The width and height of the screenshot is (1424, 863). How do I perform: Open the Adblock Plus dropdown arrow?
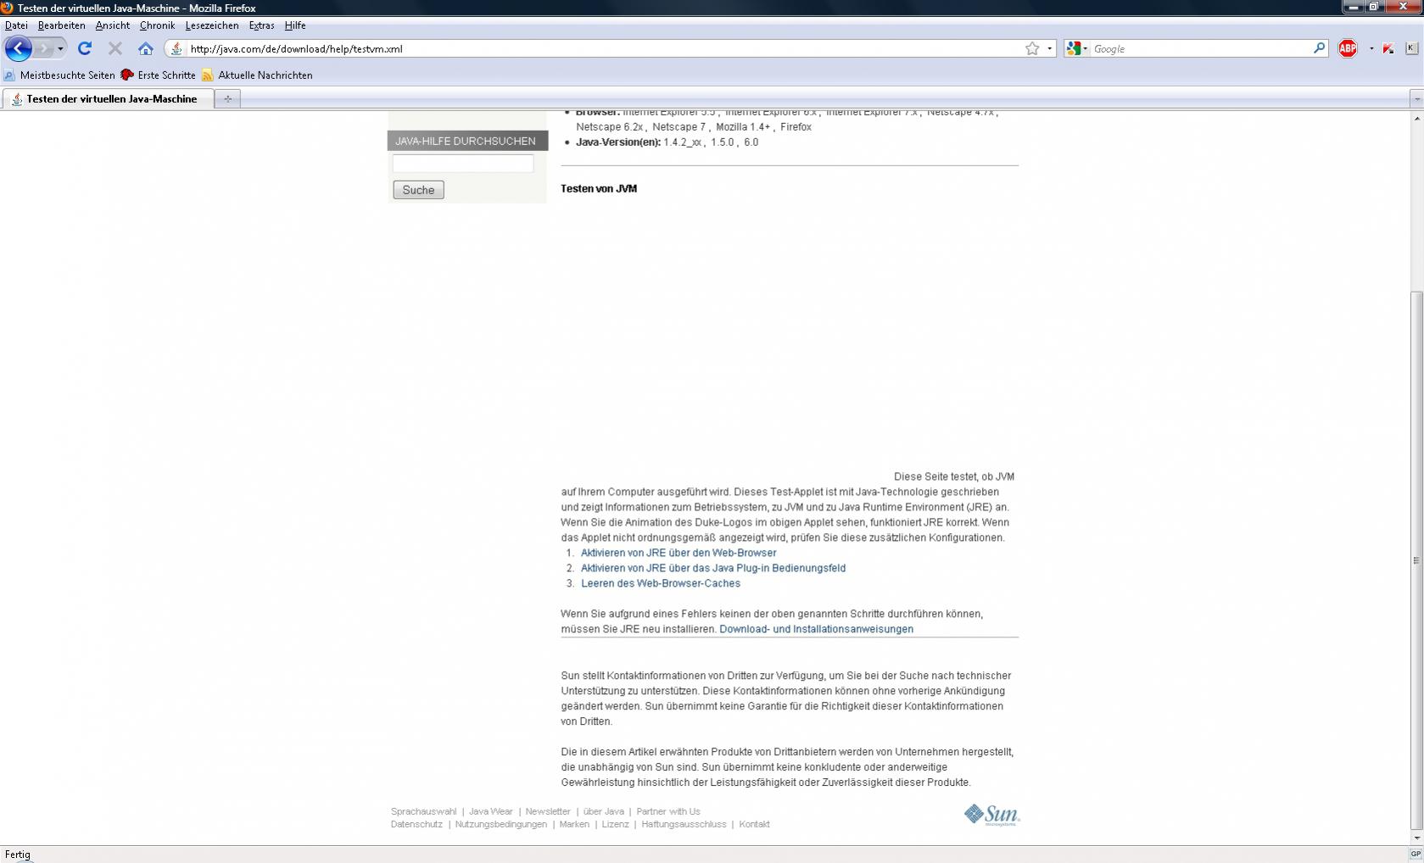pyautogui.click(x=1371, y=48)
